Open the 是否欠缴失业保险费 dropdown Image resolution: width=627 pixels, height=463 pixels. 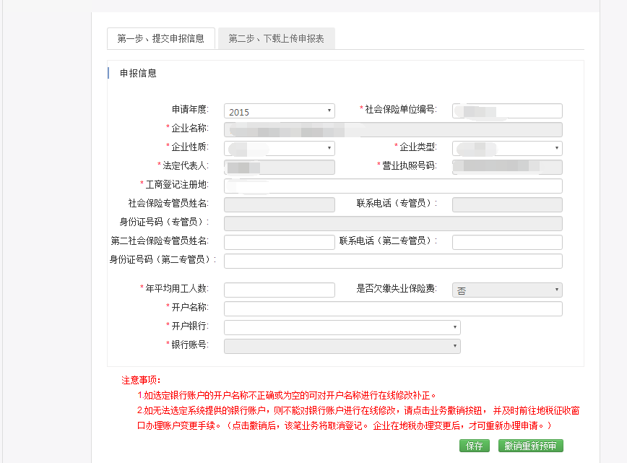click(507, 290)
